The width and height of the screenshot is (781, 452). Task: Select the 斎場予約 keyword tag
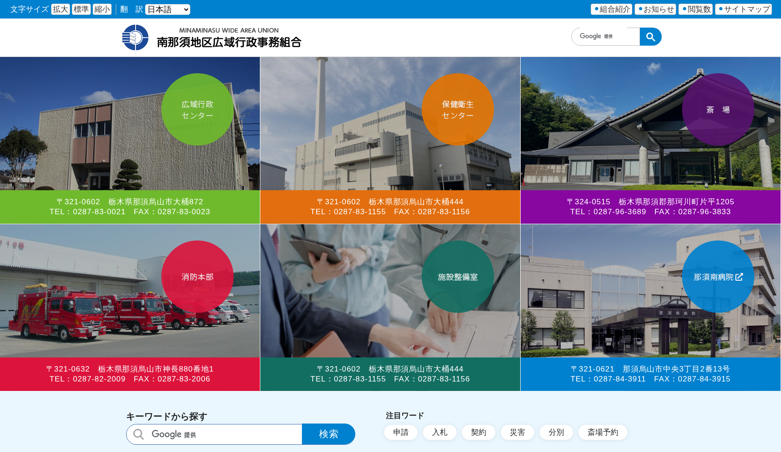602,432
